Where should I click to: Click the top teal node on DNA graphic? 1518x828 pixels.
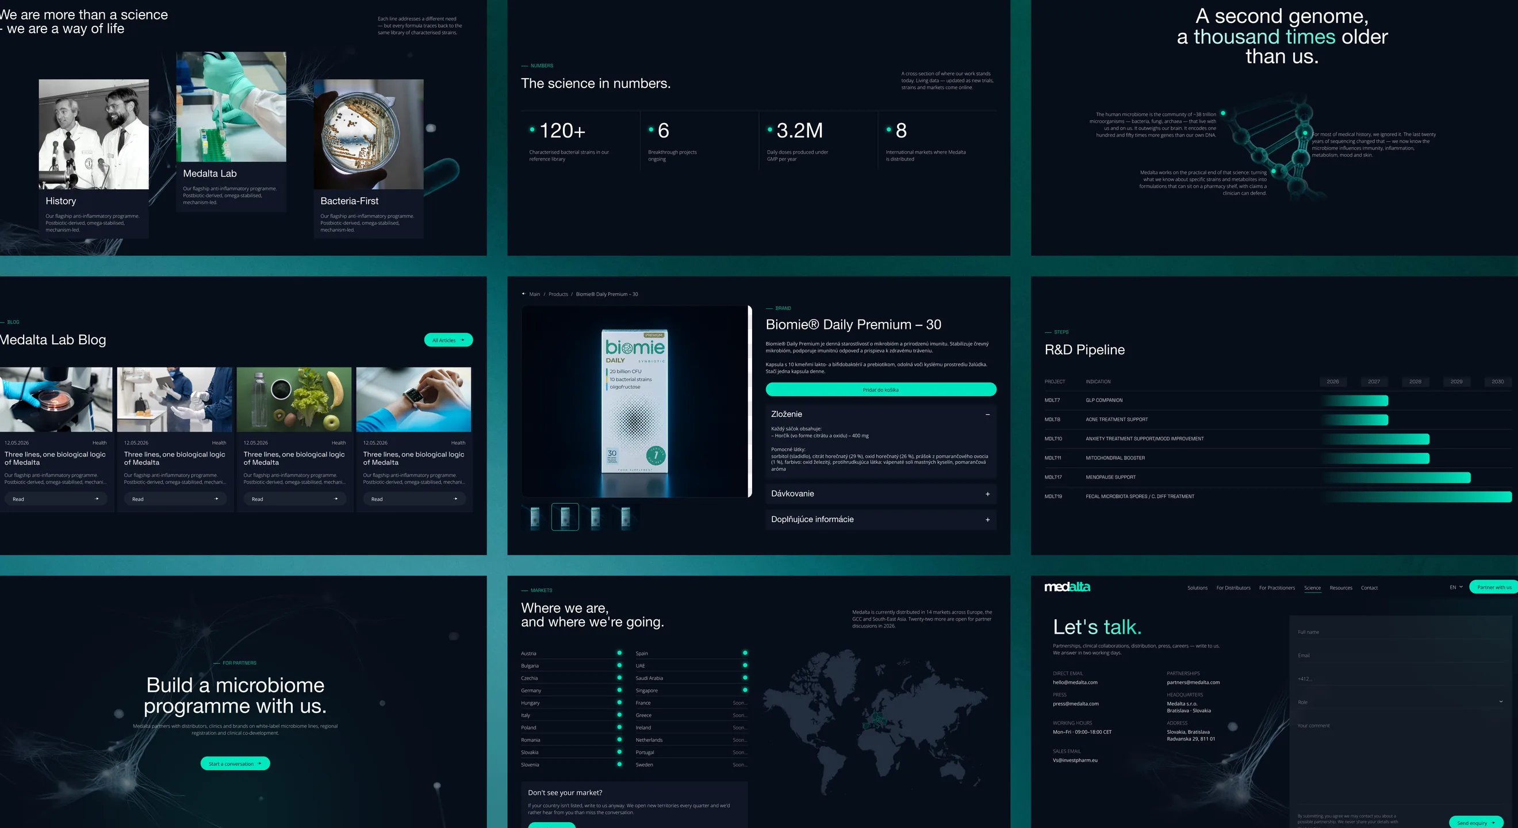tap(1223, 113)
